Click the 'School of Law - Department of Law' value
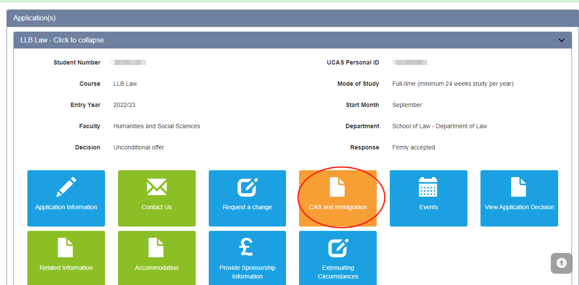Viewport: 579px width, 285px height. pos(440,126)
